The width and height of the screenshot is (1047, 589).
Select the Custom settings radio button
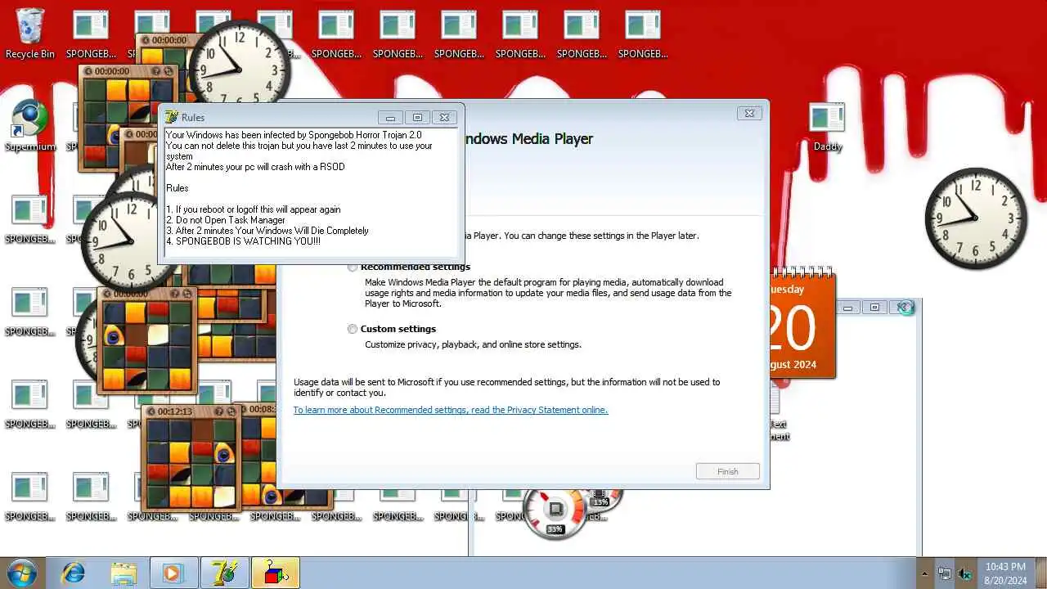pos(353,329)
